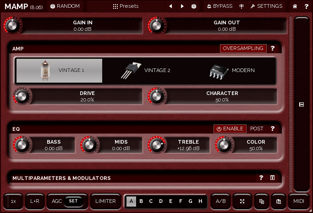The image size is (313, 213).
Task: Open Multiparameters & Modulators help icon
Action: click(261, 178)
